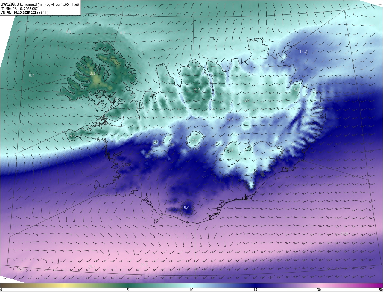Click the 7.1 value in northeastern interior
Image resolution: width=383 pixels, height=292 pixels.
[x=247, y=101]
